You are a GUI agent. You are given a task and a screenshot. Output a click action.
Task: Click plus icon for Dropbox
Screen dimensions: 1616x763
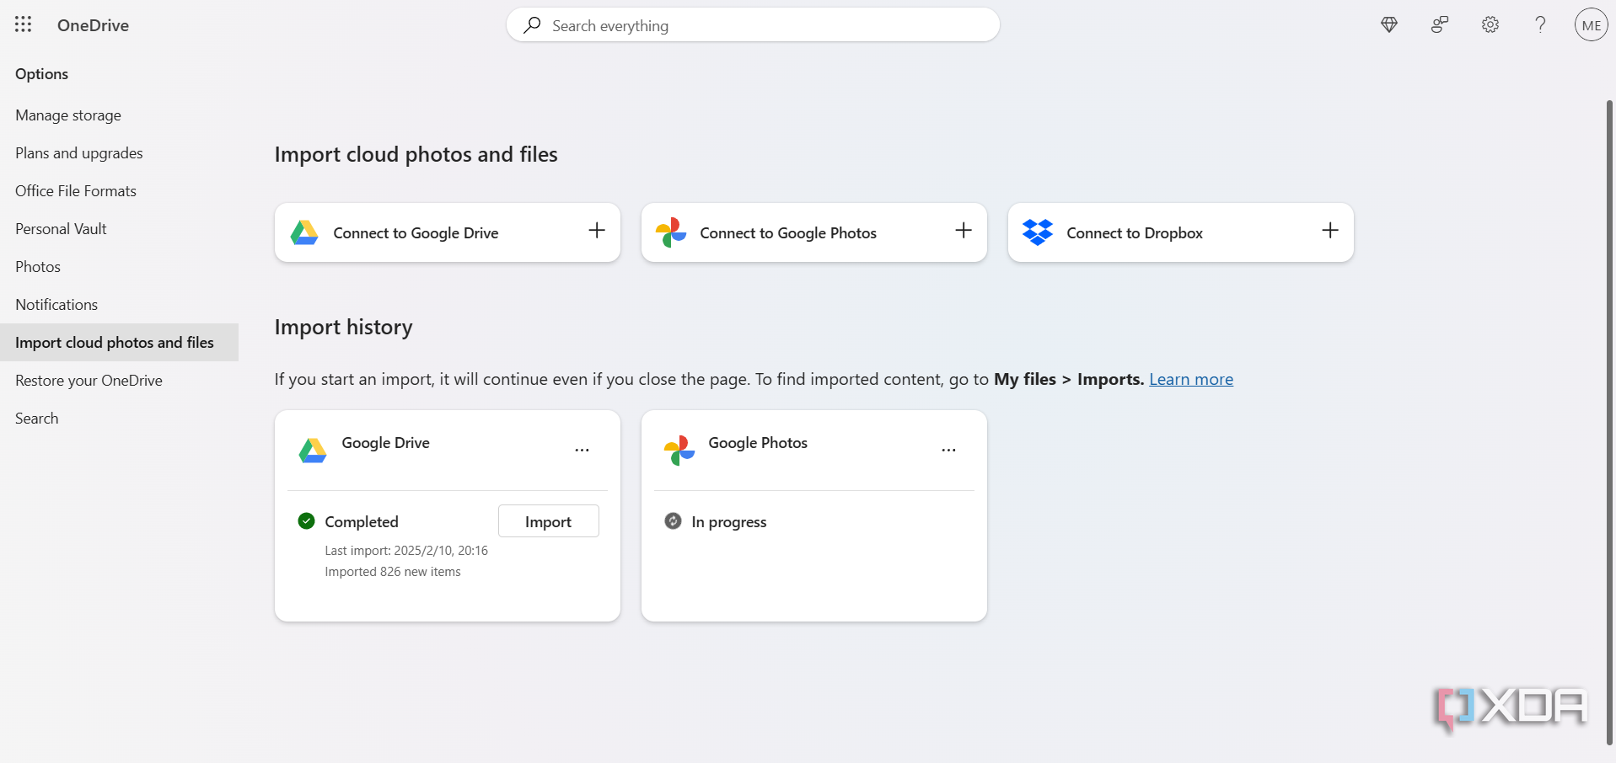click(x=1330, y=231)
